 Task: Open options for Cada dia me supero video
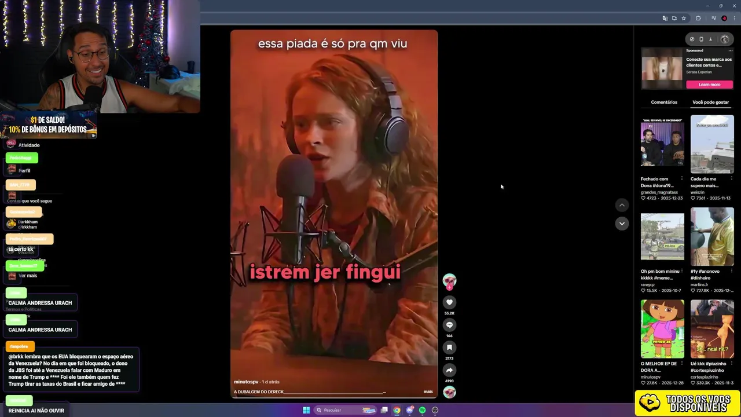pos(731,179)
